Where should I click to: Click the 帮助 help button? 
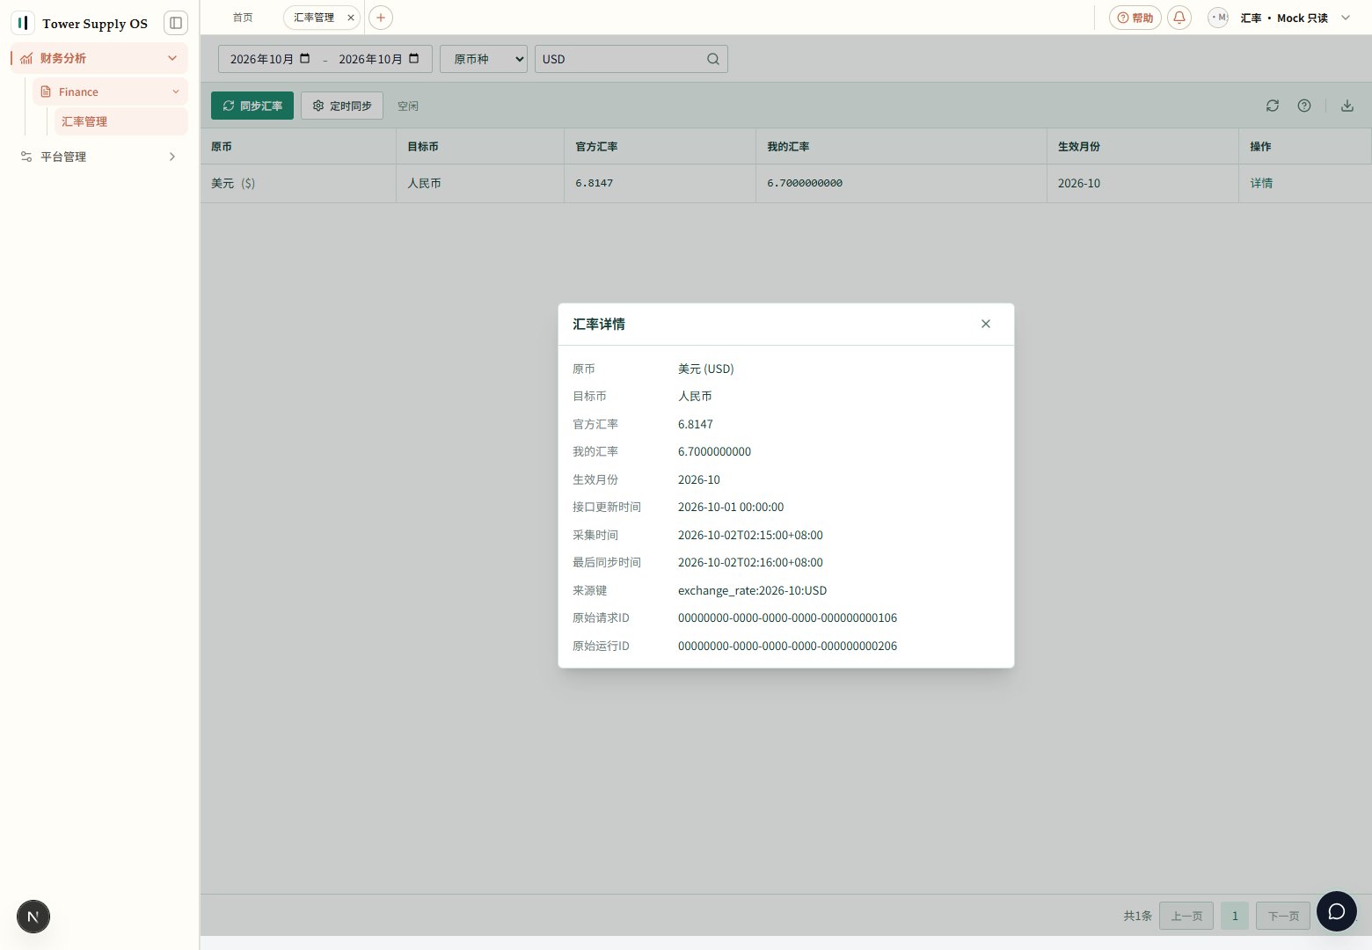1135,18
